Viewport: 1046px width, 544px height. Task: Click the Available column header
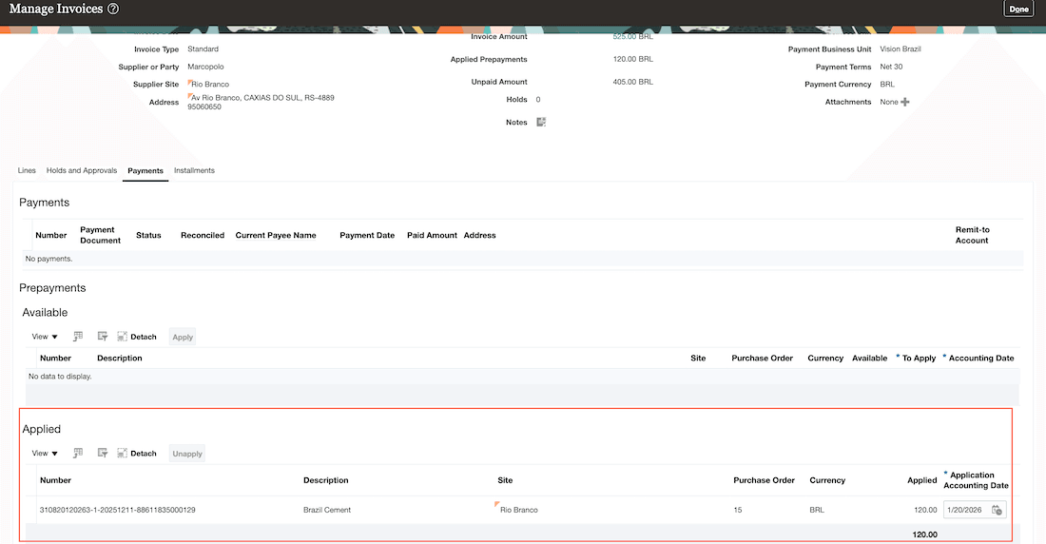[x=869, y=358]
